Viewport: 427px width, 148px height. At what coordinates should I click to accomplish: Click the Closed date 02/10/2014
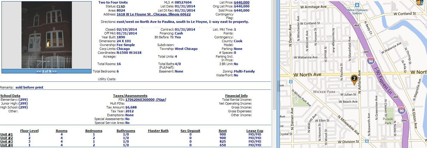click(127, 29)
